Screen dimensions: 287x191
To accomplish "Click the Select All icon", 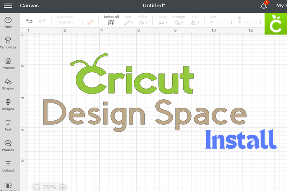I will point(111,23).
